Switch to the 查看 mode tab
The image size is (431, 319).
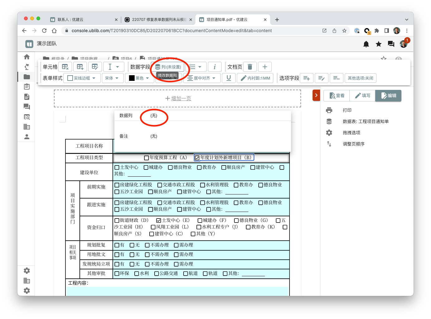coord(337,96)
